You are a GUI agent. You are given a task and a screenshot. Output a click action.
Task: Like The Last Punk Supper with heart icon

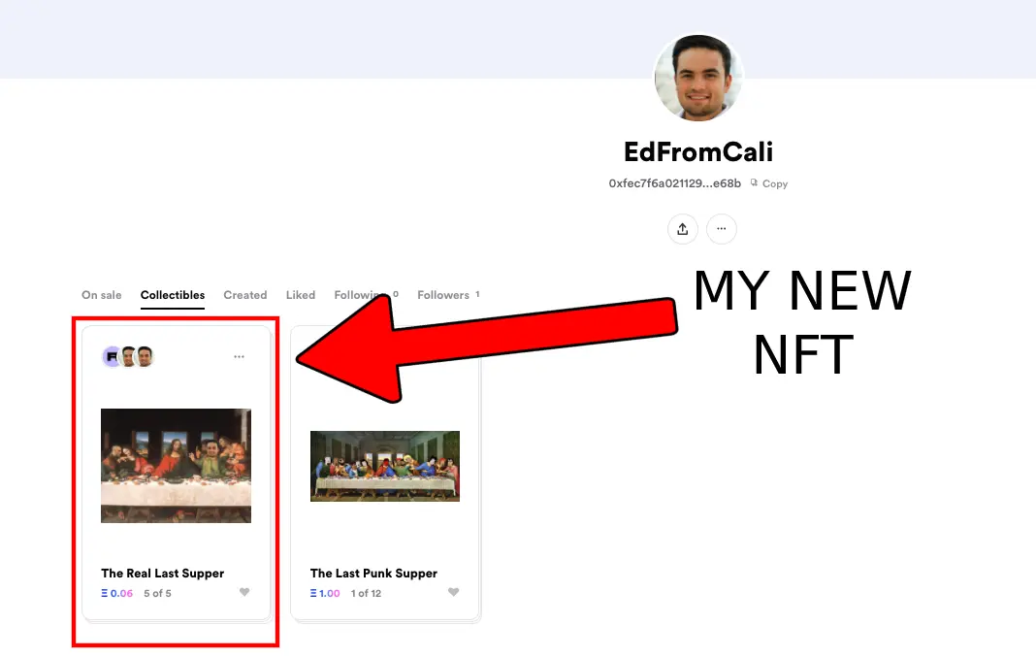pyautogui.click(x=453, y=592)
